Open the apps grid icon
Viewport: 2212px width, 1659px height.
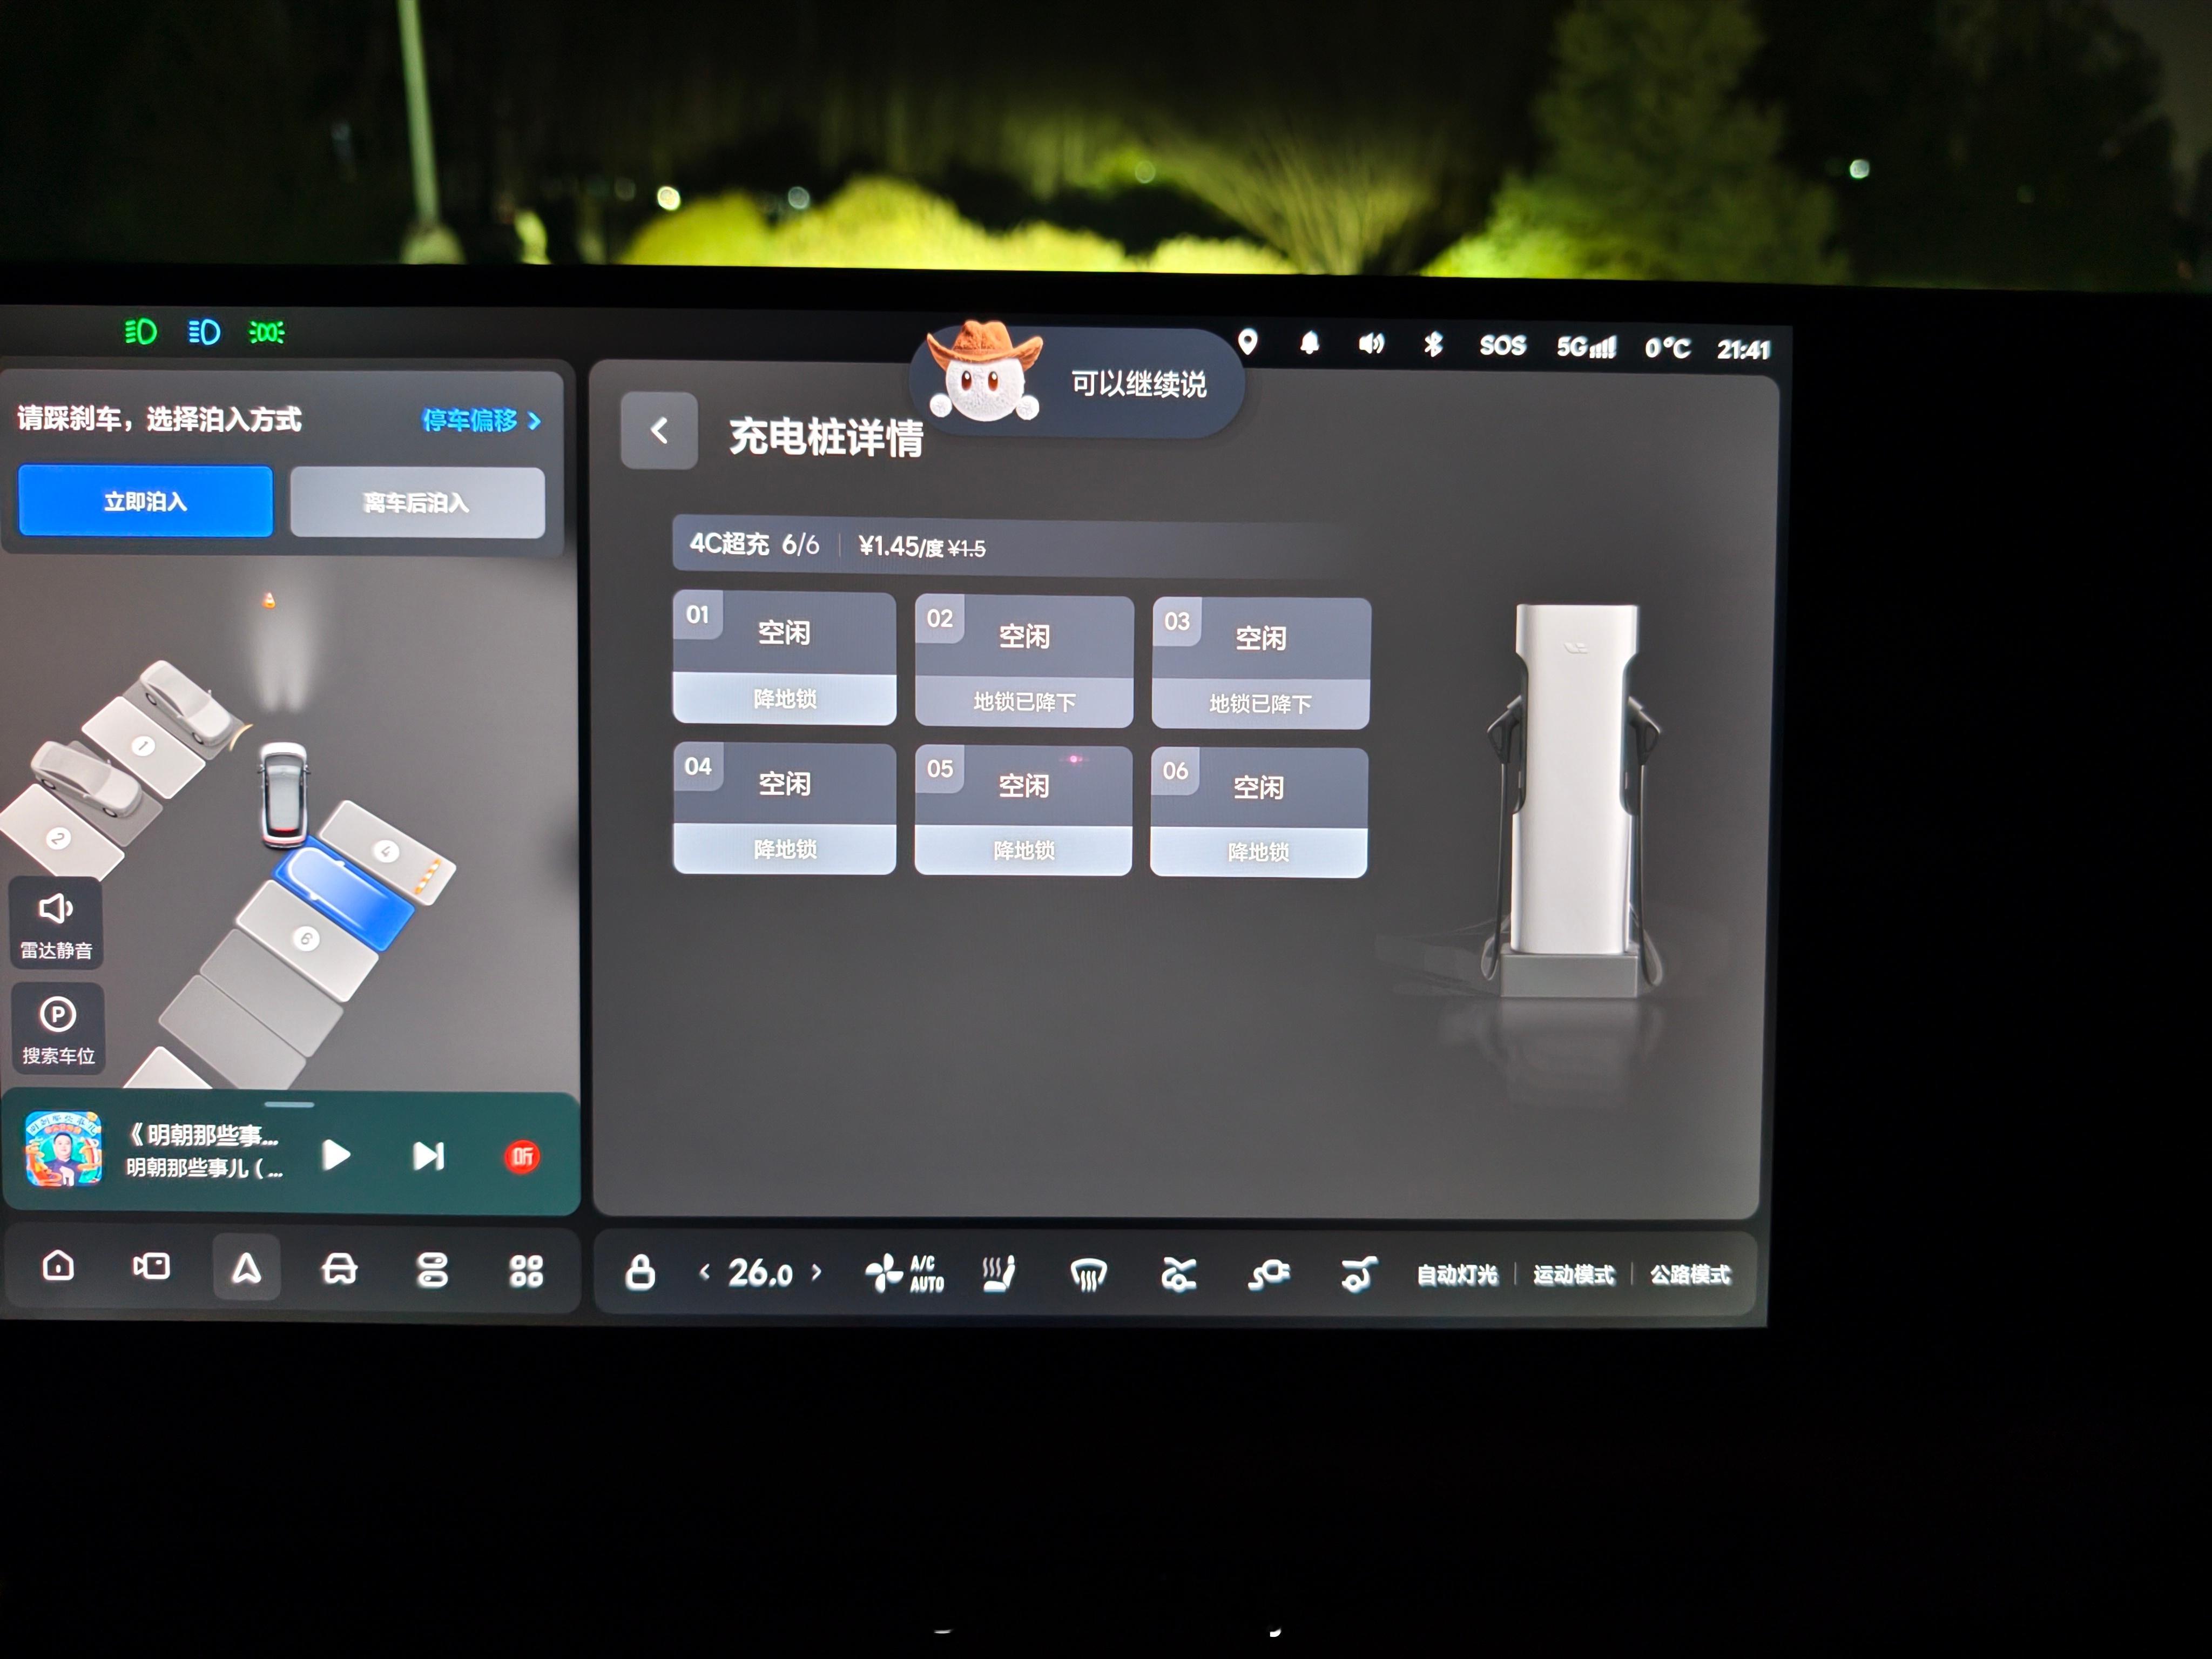(x=526, y=1271)
